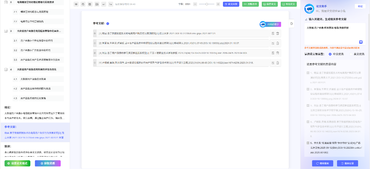Viewport: 370px width, 169px height.
Task: Click edit icon for reference [2] 朱丽南
Action: pos(273,43)
